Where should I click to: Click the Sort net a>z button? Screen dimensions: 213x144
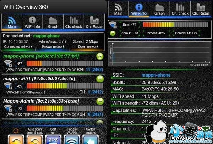click(x=53, y=139)
